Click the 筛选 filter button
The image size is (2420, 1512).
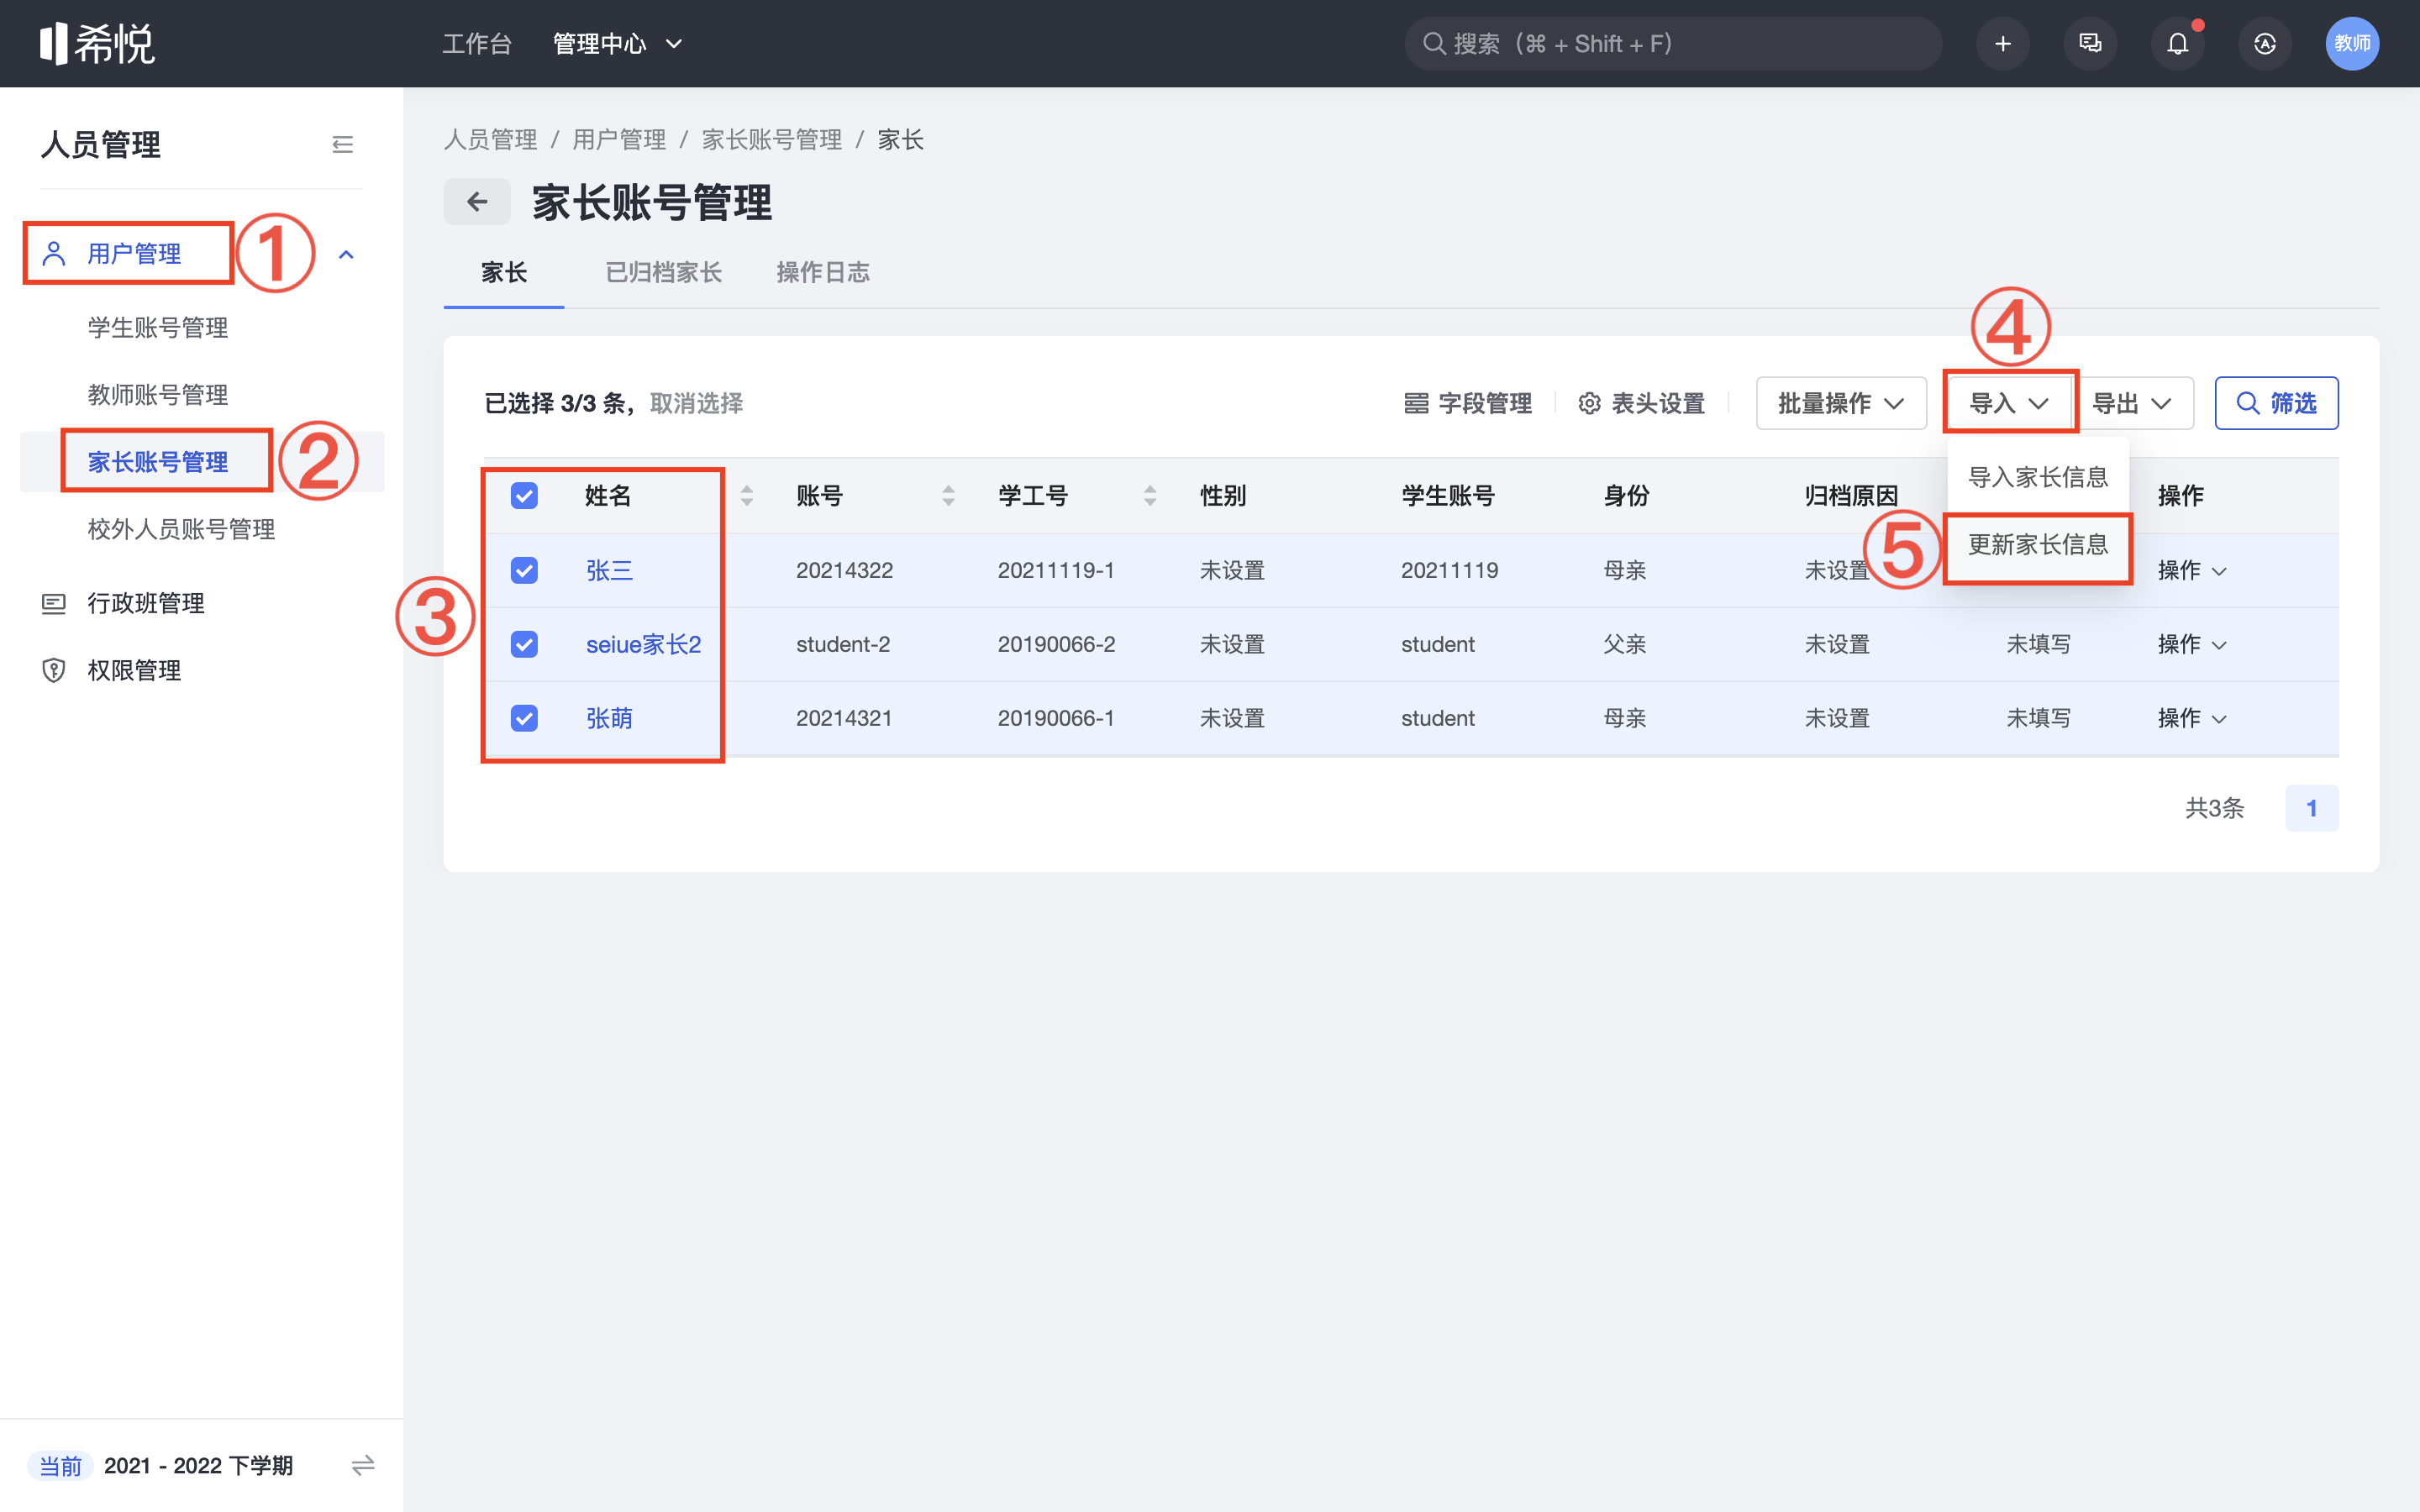click(2276, 403)
